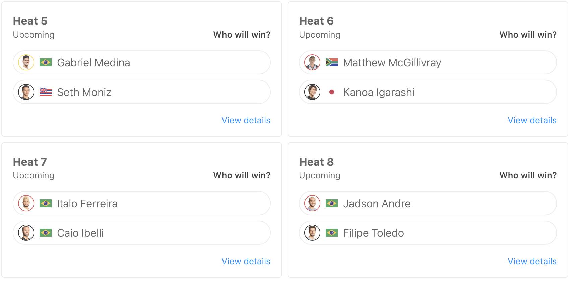Pick Italo Ferreira to win Heat 7

[168, 203]
